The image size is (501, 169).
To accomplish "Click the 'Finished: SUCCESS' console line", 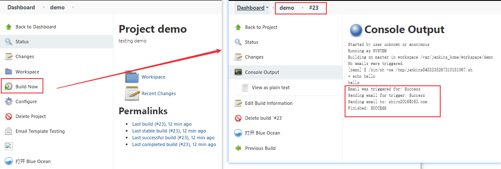I will pyautogui.click(x=367, y=108).
